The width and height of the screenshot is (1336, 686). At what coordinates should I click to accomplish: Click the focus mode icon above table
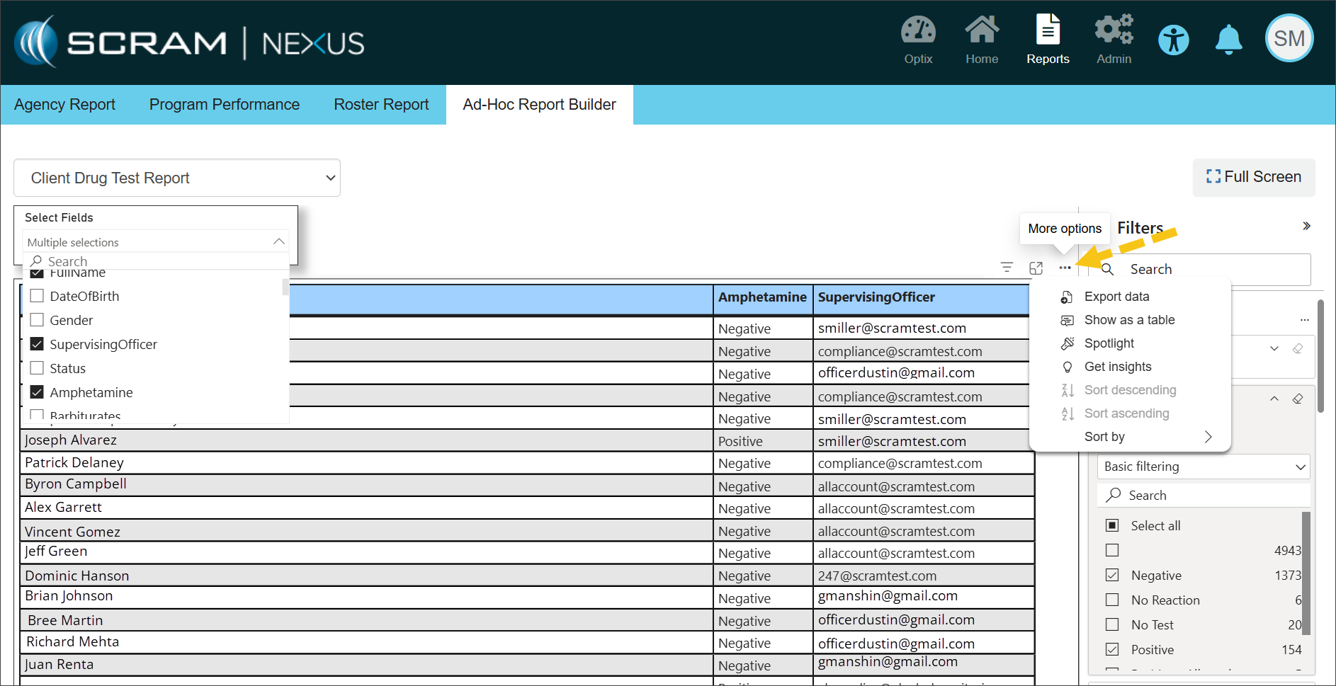click(1036, 268)
